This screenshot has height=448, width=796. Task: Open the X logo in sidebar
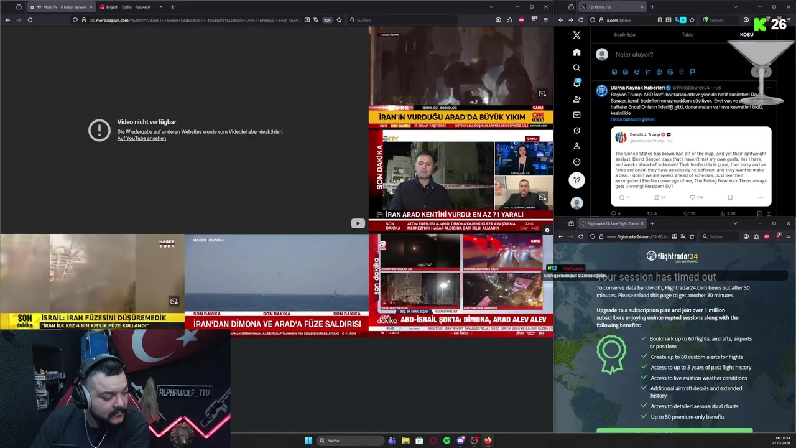[x=576, y=35]
